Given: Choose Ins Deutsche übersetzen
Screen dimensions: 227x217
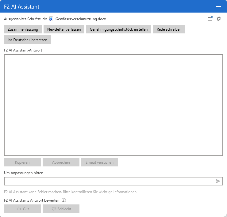Looking at the screenshot, I should click(x=28, y=40).
